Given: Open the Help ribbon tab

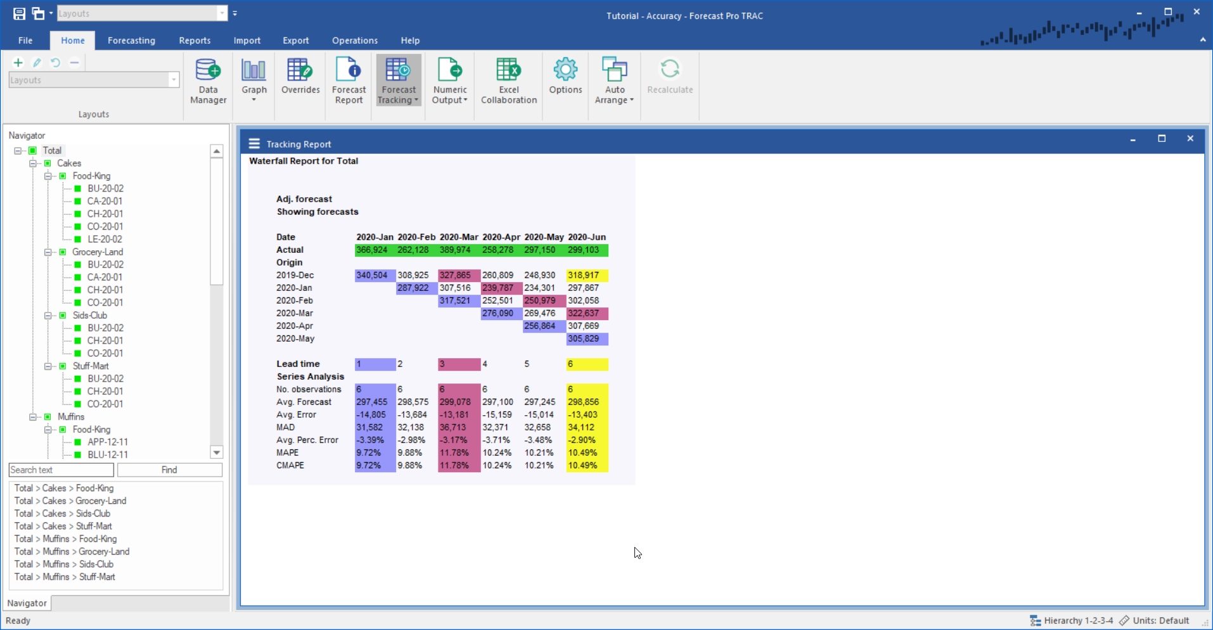Looking at the screenshot, I should coord(410,41).
